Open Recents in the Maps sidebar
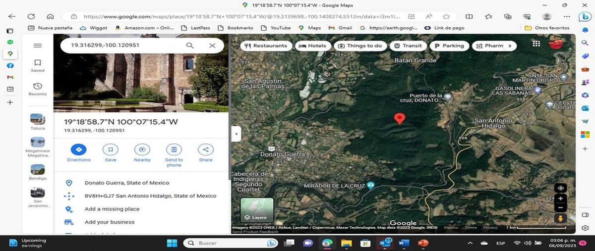Viewport: 595px width, 251px height. (38, 89)
